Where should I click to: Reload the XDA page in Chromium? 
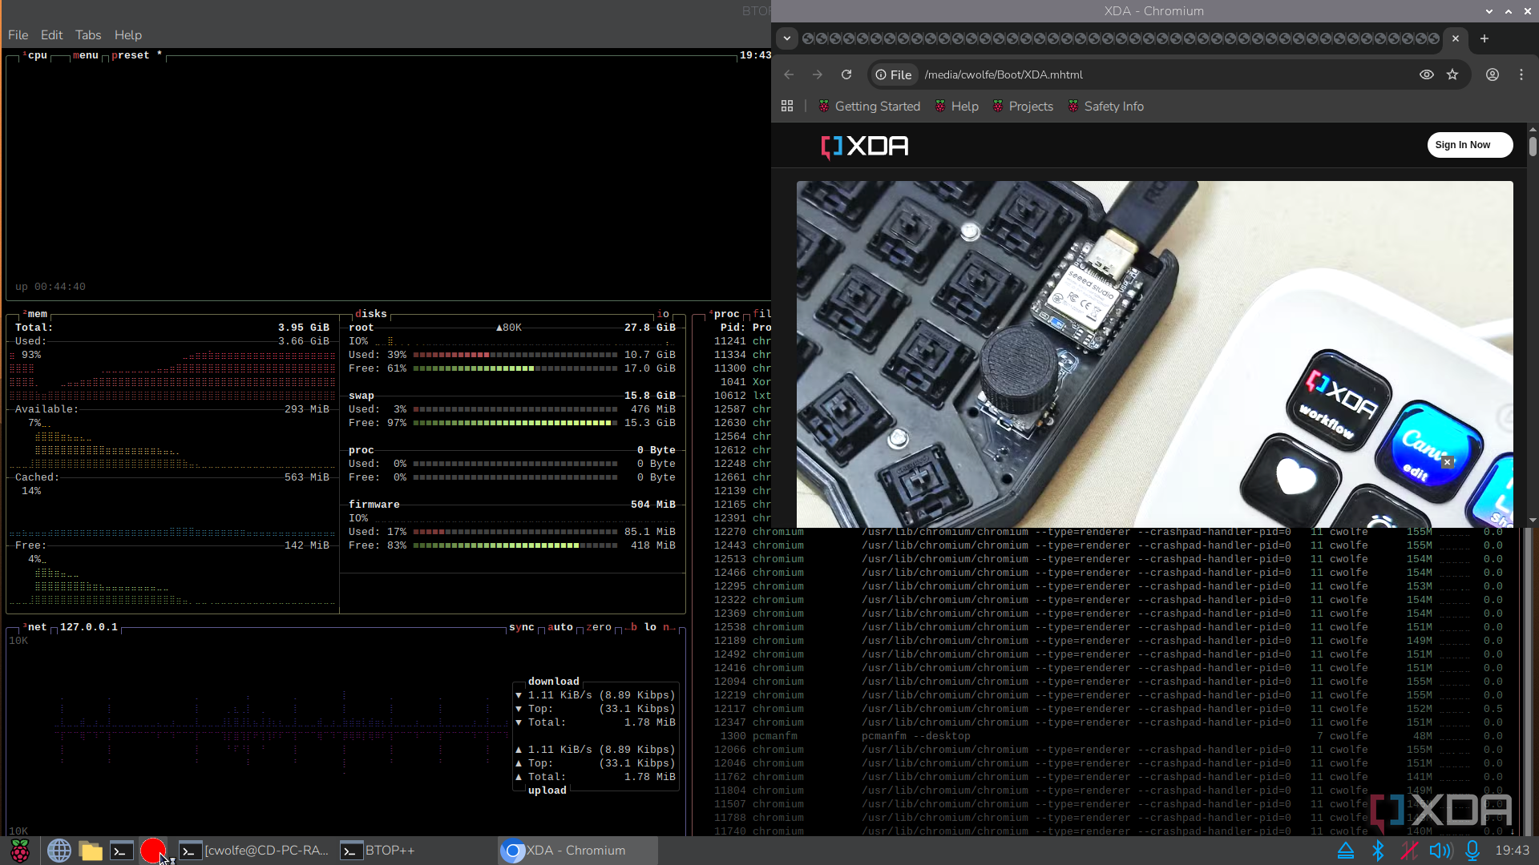click(x=846, y=74)
